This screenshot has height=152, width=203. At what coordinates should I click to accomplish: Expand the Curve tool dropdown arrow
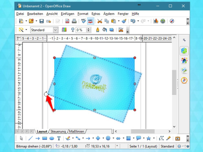[73, 139]
